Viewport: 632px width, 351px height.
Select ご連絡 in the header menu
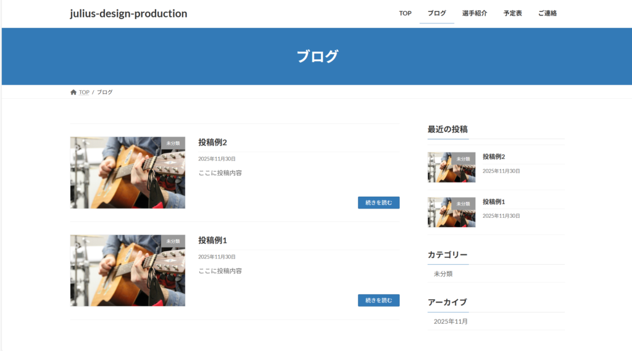pyautogui.click(x=547, y=14)
